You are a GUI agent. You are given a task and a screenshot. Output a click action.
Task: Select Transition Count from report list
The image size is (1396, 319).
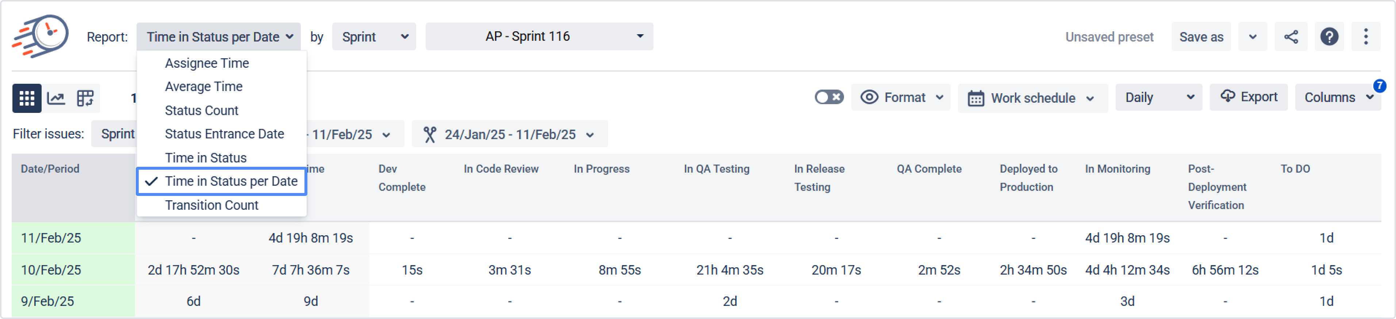pyautogui.click(x=211, y=205)
